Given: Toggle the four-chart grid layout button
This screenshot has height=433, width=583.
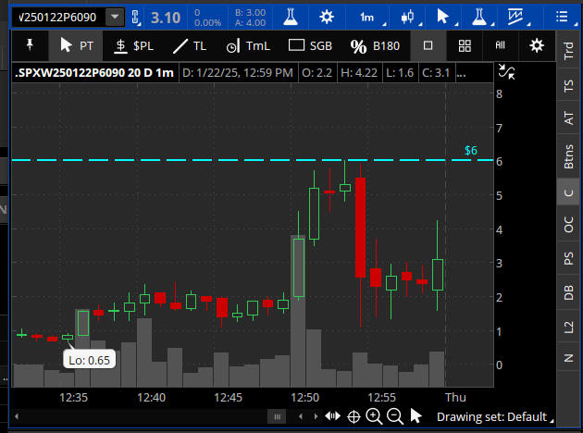Looking at the screenshot, I should coord(465,45).
